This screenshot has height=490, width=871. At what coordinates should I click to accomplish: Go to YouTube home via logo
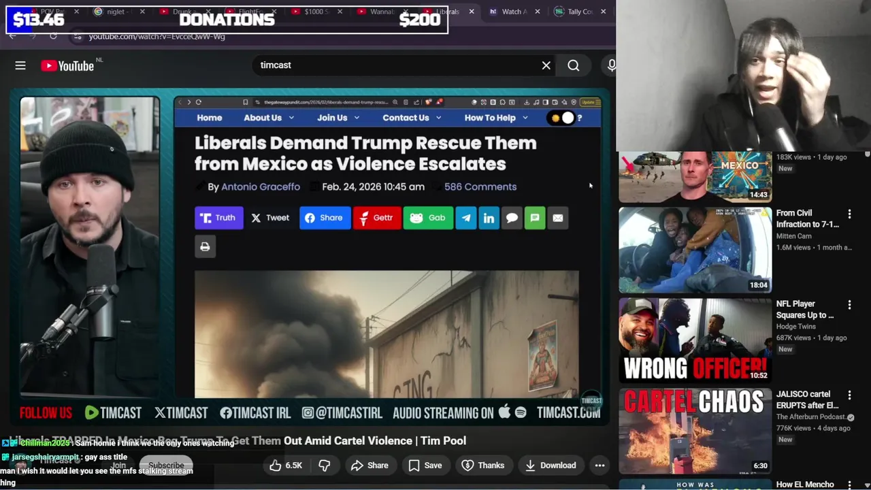[x=67, y=65]
